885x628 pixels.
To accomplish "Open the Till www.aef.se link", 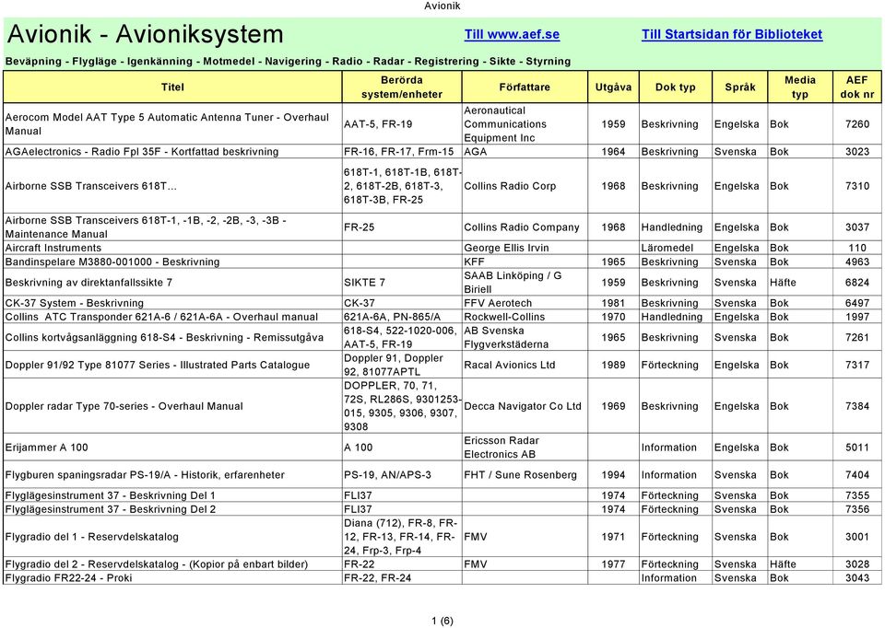I will click(512, 34).
